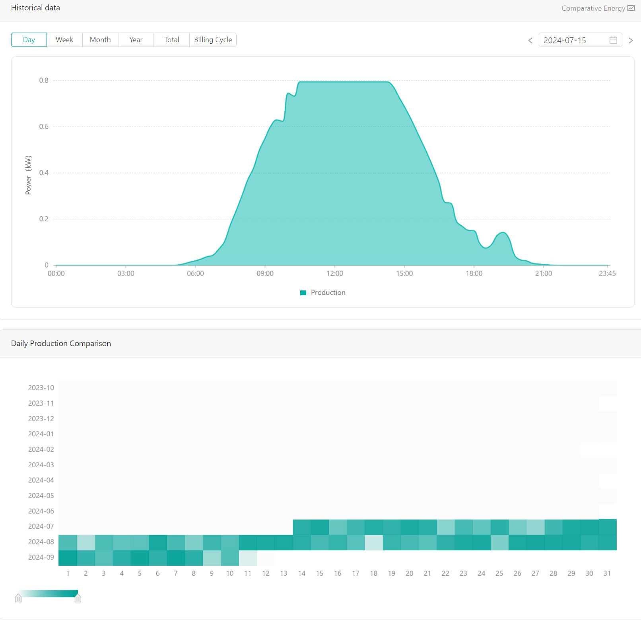This screenshot has height=625, width=641.
Task: Open the calendar date picker icon
Action: tap(613, 40)
